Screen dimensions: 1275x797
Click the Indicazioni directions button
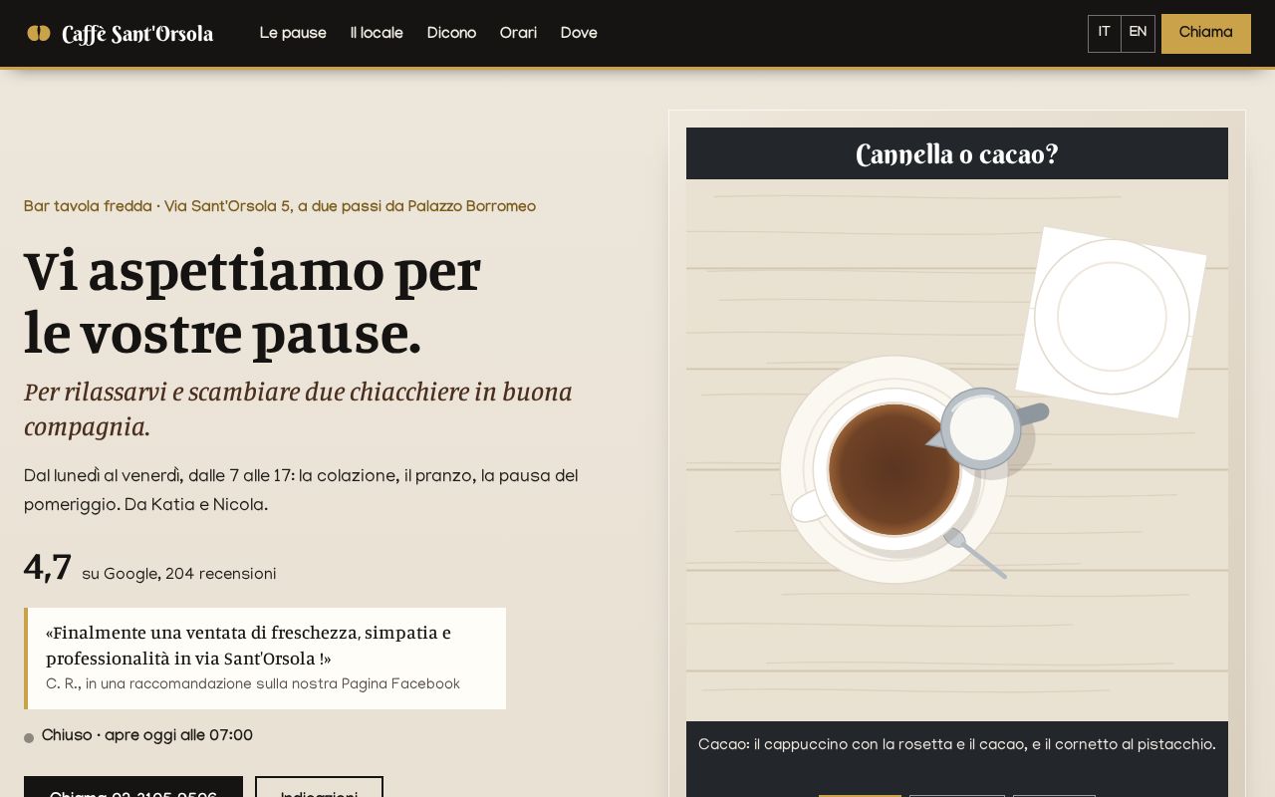click(319, 787)
